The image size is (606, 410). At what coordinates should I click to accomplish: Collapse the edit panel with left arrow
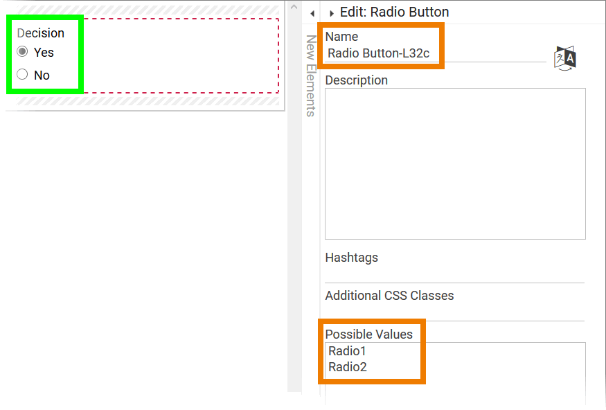pos(312,13)
